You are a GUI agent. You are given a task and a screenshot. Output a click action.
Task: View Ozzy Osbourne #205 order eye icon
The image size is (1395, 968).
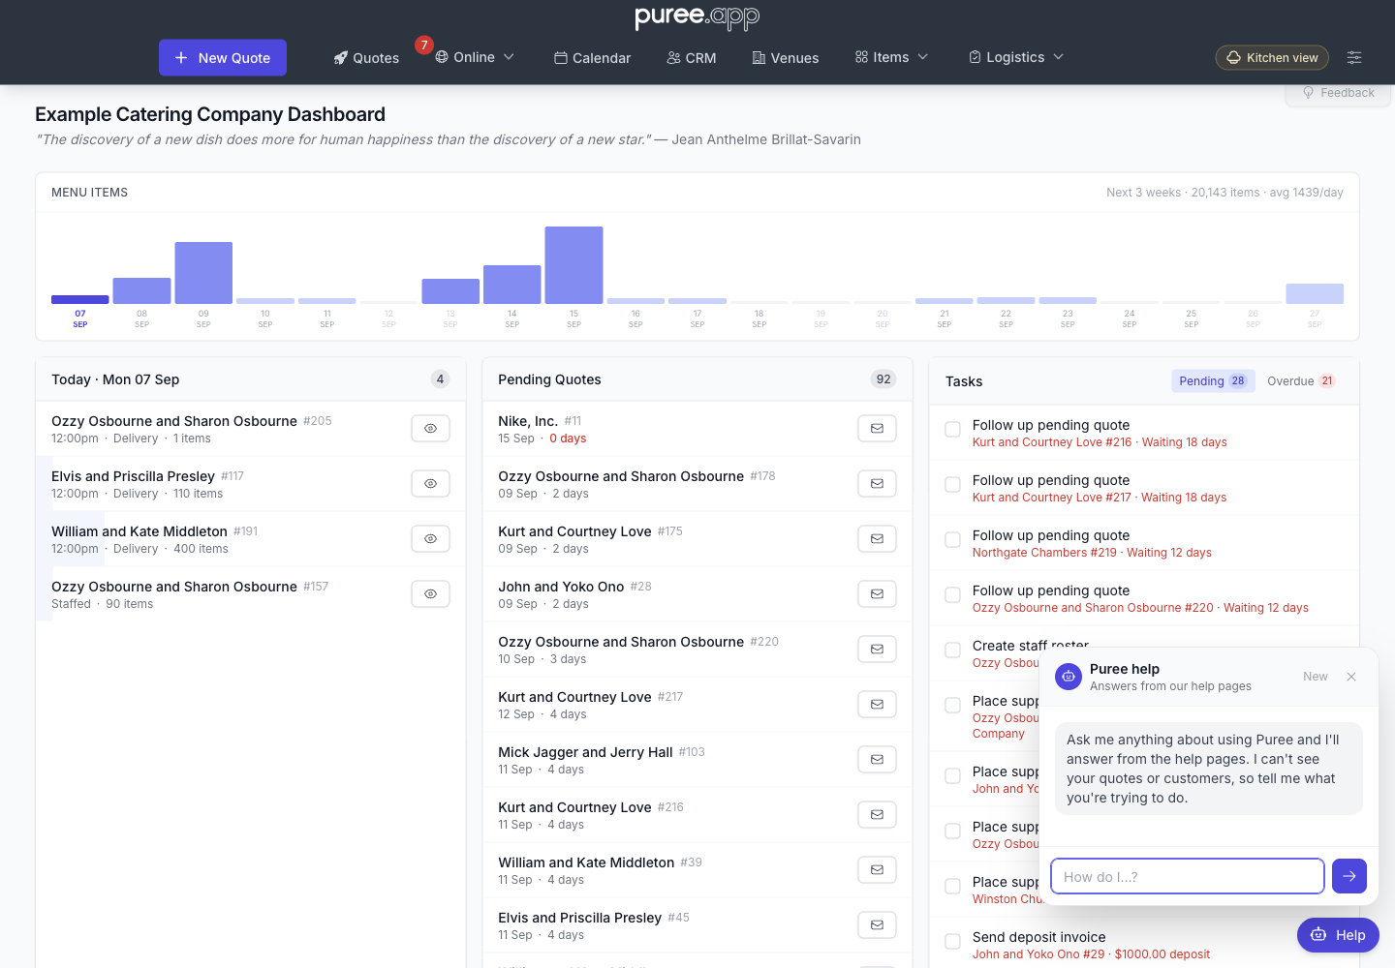[431, 428]
